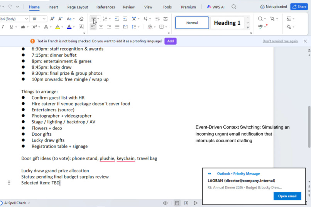
Task: Dismiss the proofing language notification bar
Action: pos(305,41)
